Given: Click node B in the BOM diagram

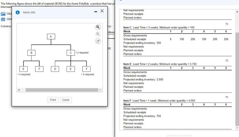Looking at the screenshot, I should click(31, 53).
